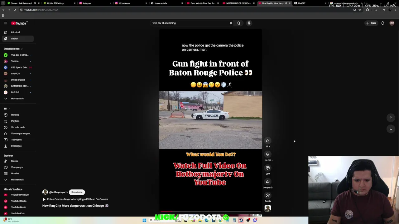The image size is (399, 224).
Task: Subscribe to @hotboymajortv with Suscribirse
Action: click(77, 192)
